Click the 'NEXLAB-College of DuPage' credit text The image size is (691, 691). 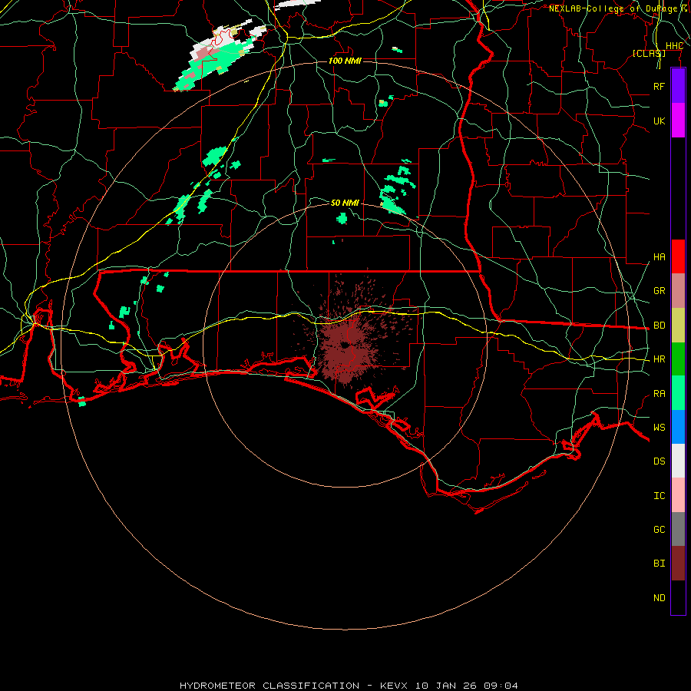tap(613, 8)
